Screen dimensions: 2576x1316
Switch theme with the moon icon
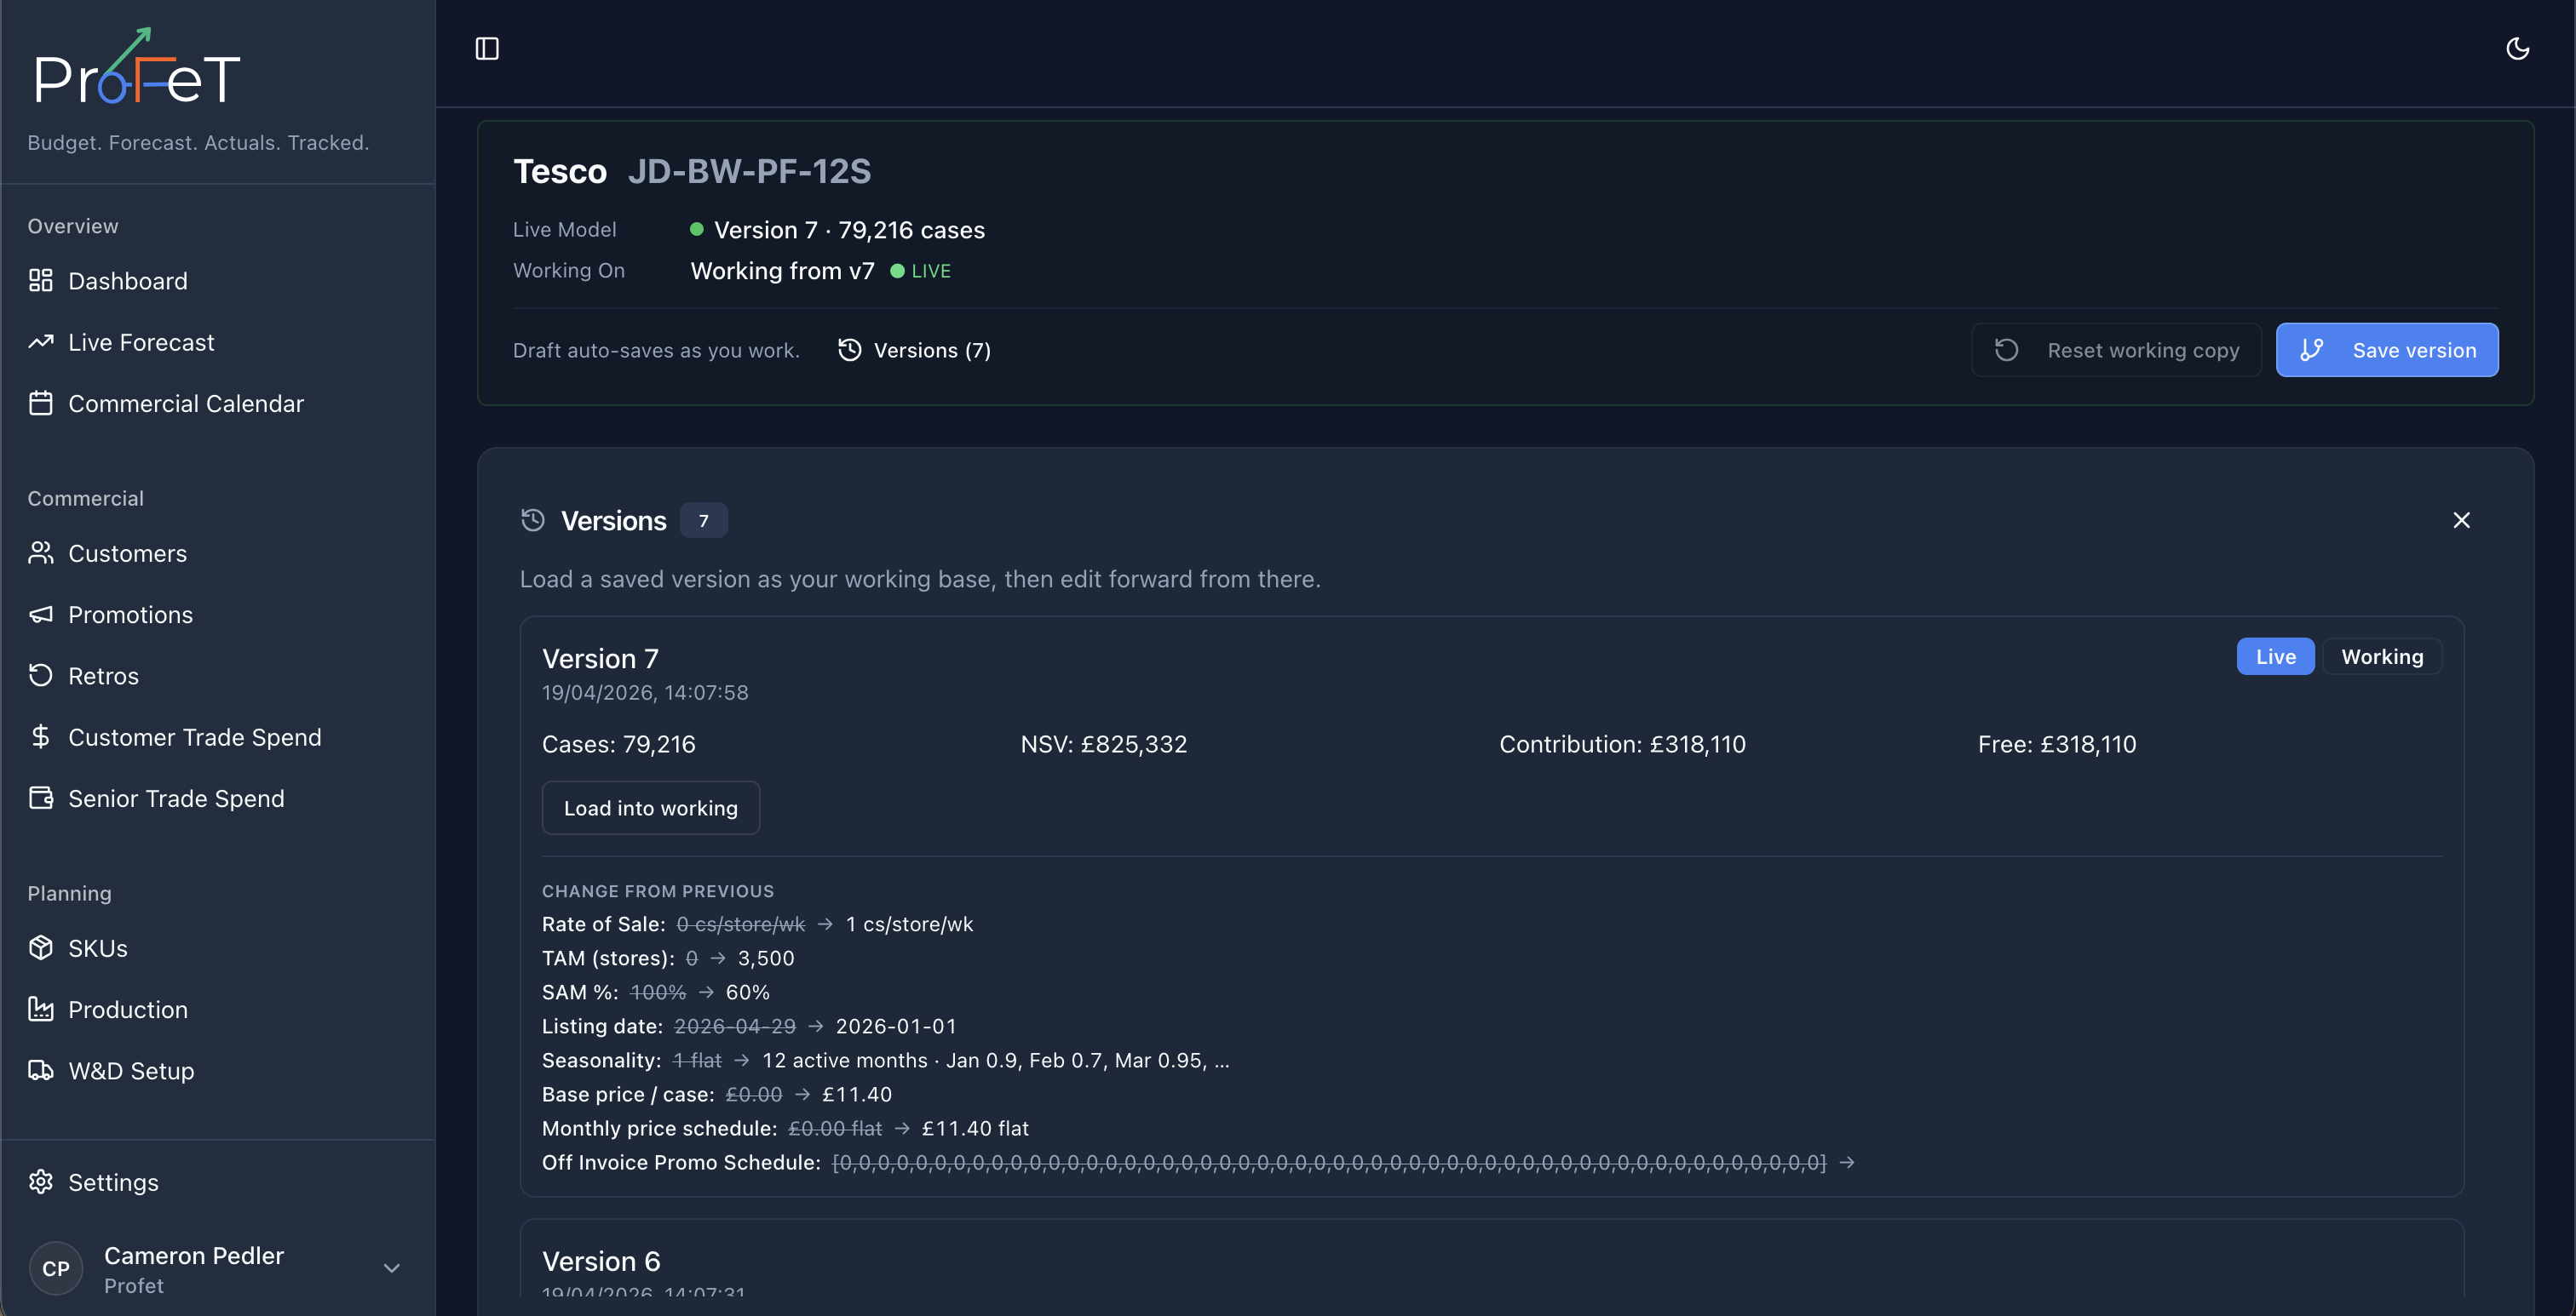pyautogui.click(x=2517, y=49)
